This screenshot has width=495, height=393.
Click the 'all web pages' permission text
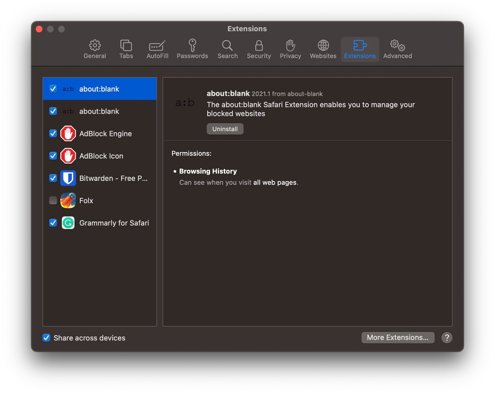[275, 182]
